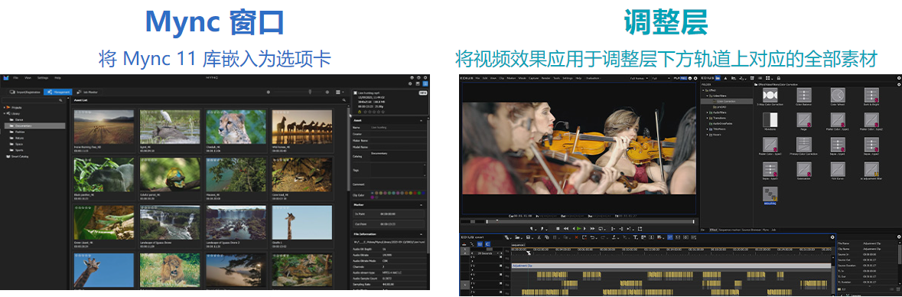This screenshot has width=902, height=297.
Task: Collapse Marker section in Mync properties
Action: click(421, 205)
